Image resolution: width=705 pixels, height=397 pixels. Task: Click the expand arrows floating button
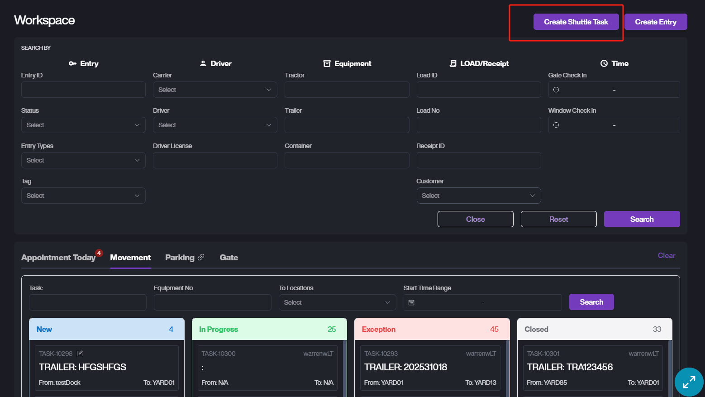tap(689, 382)
